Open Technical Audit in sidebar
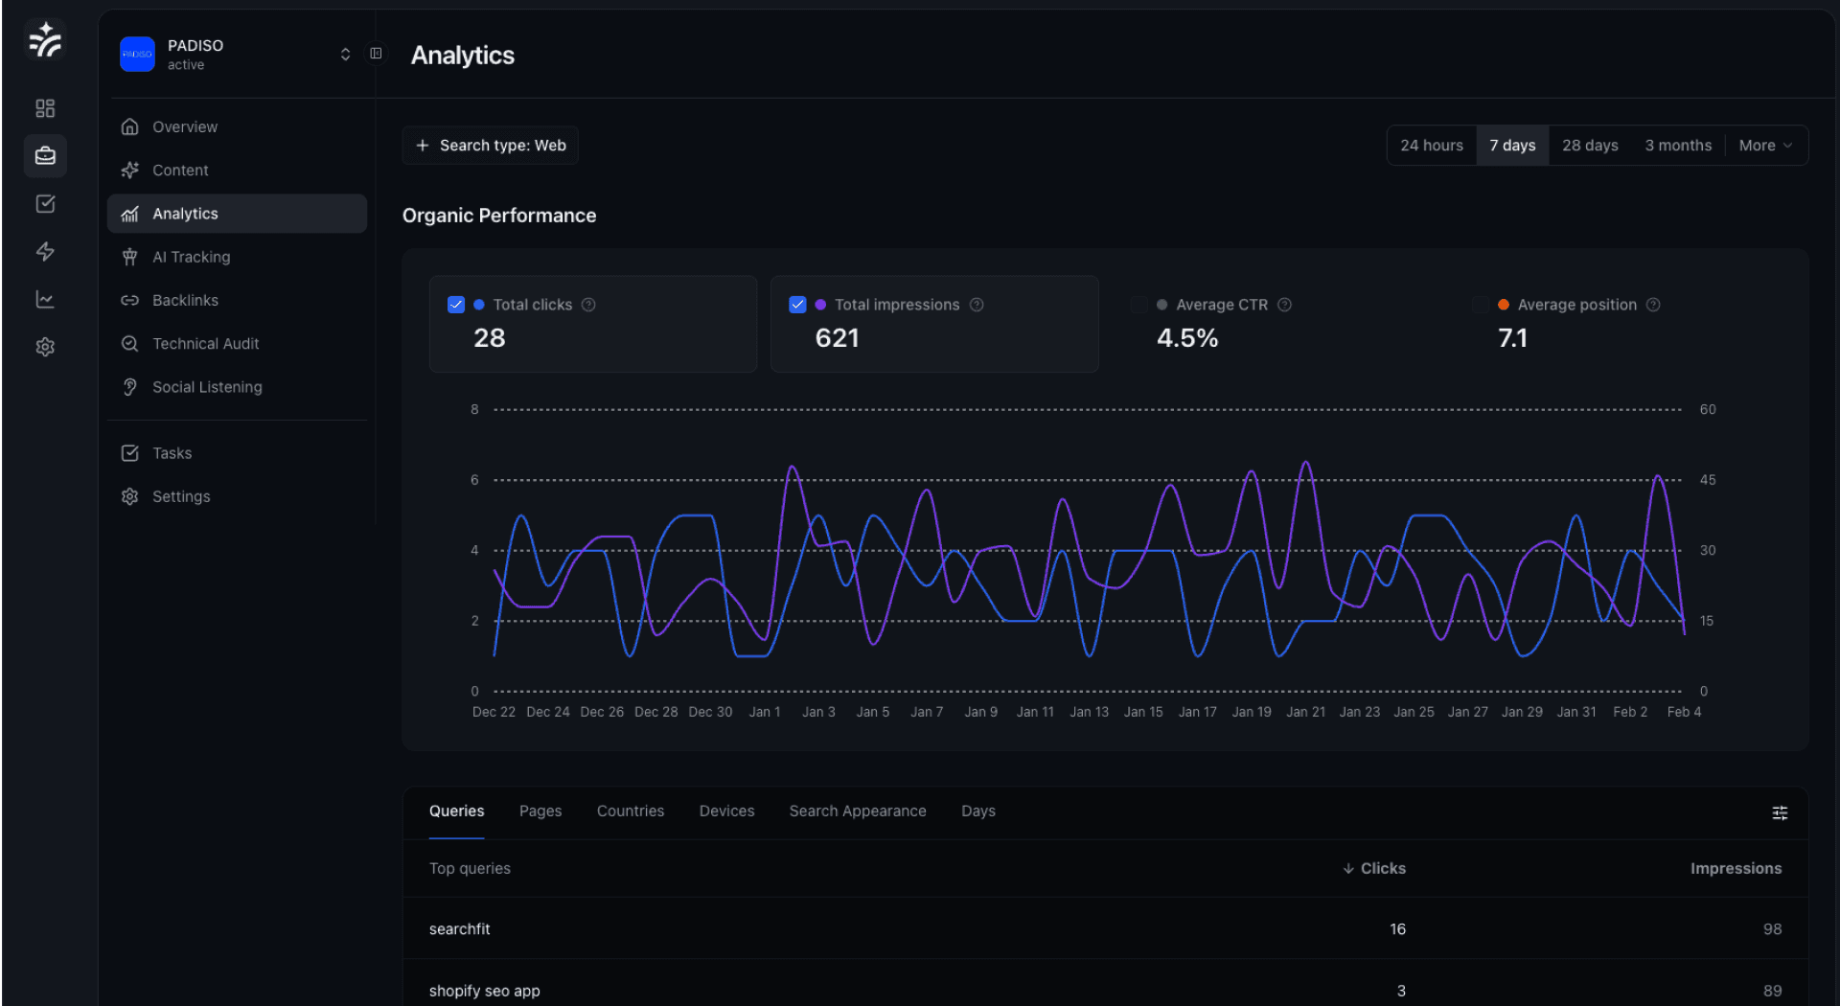 pos(237,343)
